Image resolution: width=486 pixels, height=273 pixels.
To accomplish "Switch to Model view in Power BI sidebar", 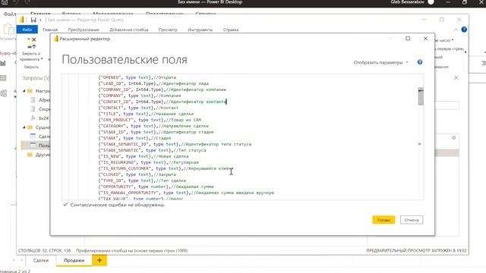I will point(3,93).
